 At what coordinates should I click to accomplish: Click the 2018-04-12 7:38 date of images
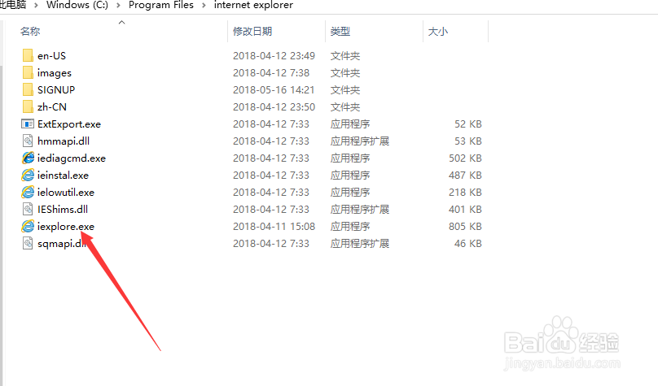coord(271,73)
